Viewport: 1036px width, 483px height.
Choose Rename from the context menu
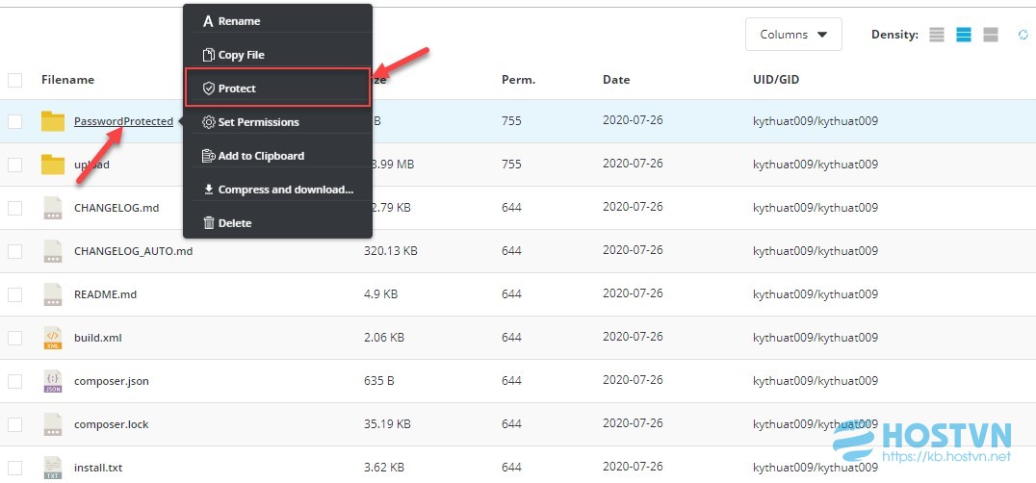pyautogui.click(x=277, y=21)
